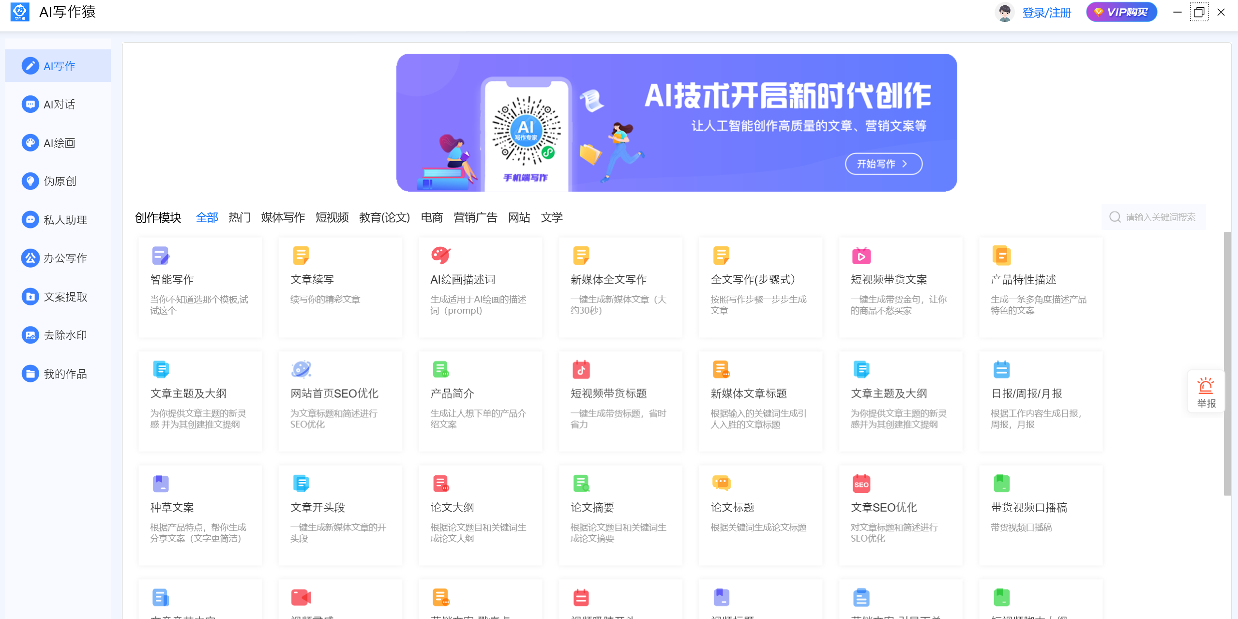Open the VIP购买 purchase button

pyautogui.click(x=1121, y=12)
